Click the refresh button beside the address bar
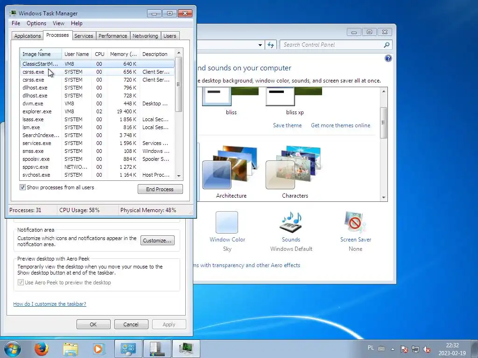The image size is (478, 358). pyautogui.click(x=271, y=45)
